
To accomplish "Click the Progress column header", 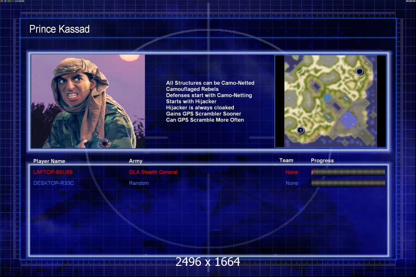I will 322,160.
